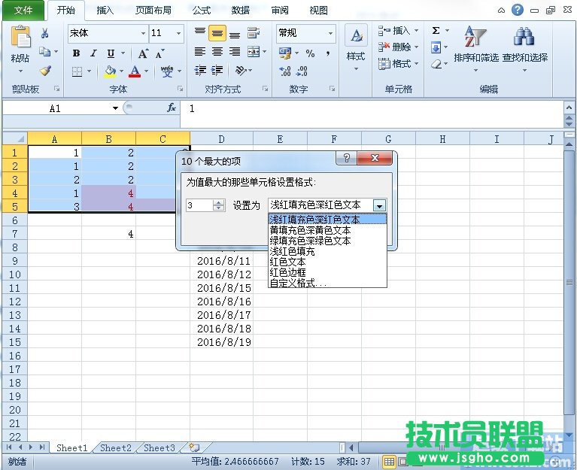Select 自定义格式... option in list
Screen dimensions: 577x470
(x=298, y=283)
